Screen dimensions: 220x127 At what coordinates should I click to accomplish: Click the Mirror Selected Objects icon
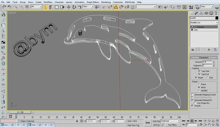click(x=160, y=7)
